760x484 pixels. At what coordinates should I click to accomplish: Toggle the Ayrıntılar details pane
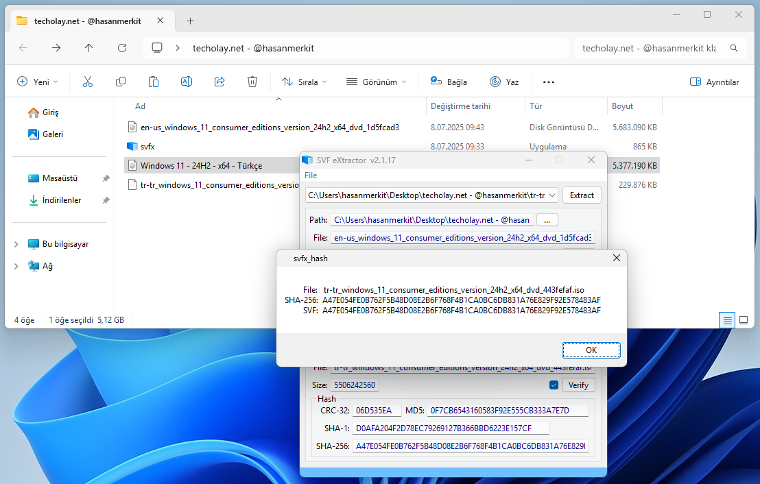(x=715, y=82)
